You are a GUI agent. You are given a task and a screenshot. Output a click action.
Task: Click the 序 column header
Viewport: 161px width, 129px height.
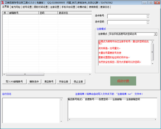(5, 13)
